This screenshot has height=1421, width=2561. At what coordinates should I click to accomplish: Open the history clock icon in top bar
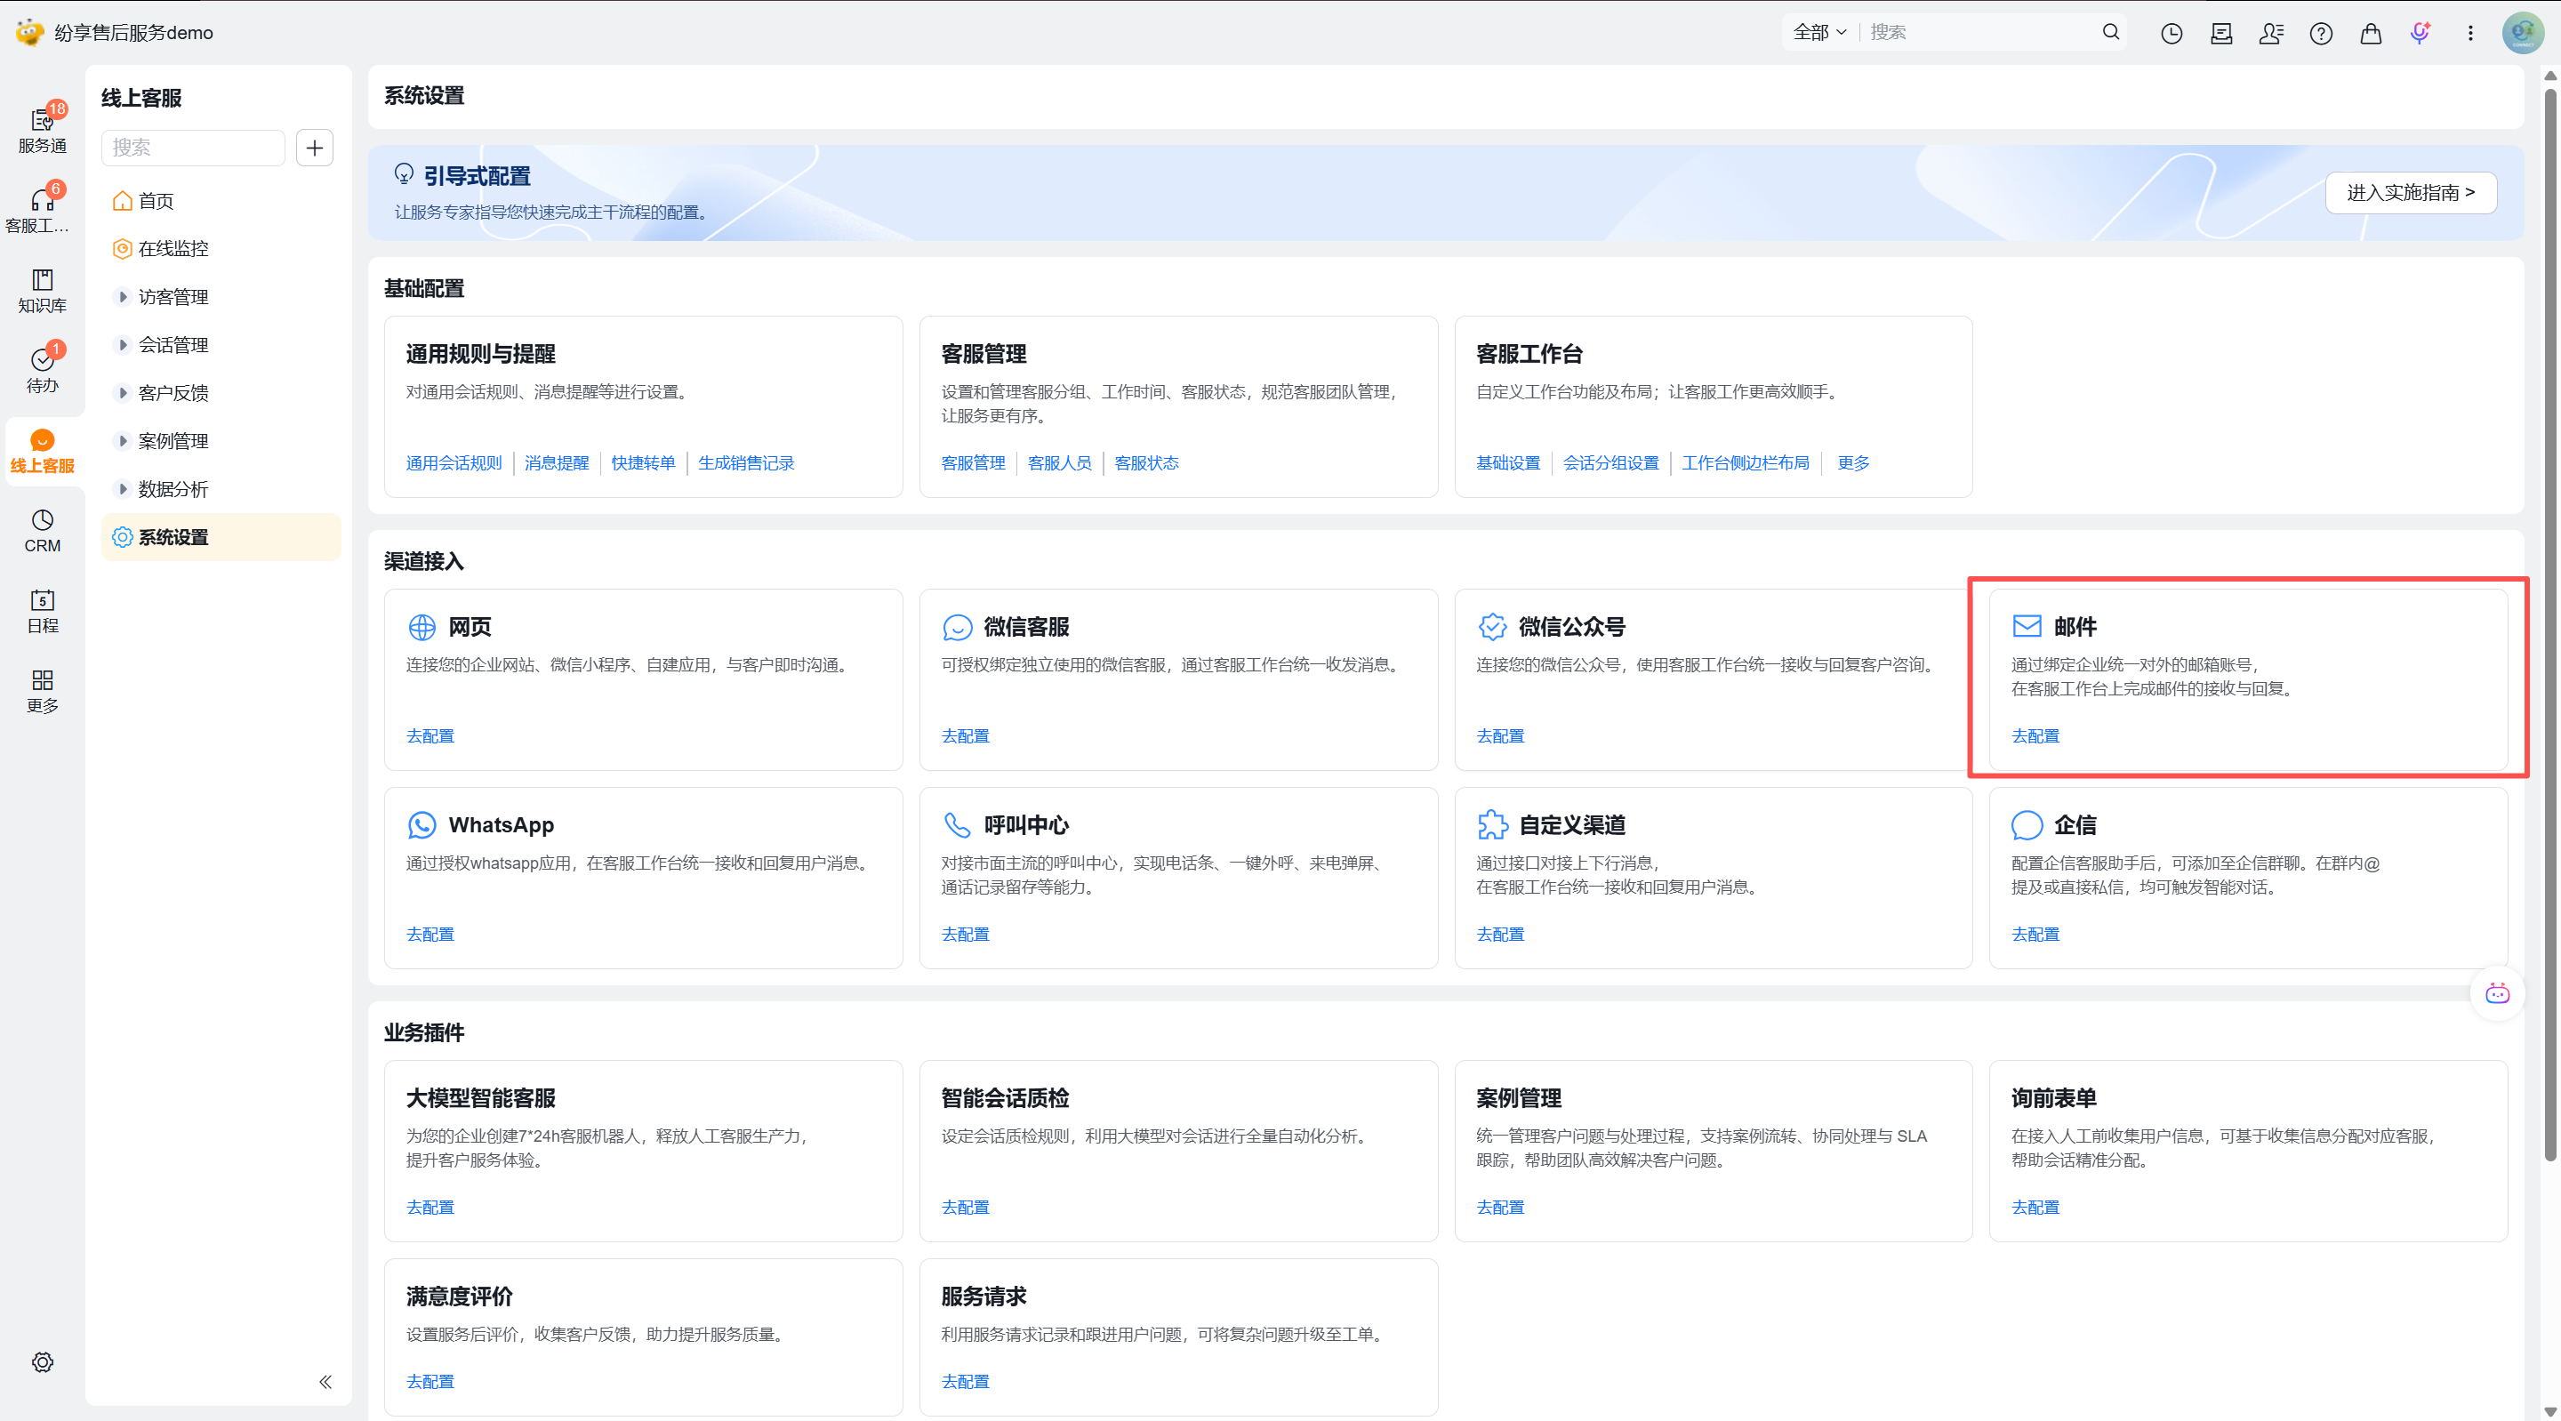(x=2172, y=33)
